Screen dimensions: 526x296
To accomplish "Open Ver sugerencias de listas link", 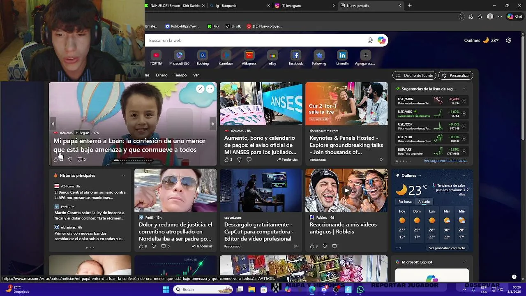I will click(x=446, y=161).
